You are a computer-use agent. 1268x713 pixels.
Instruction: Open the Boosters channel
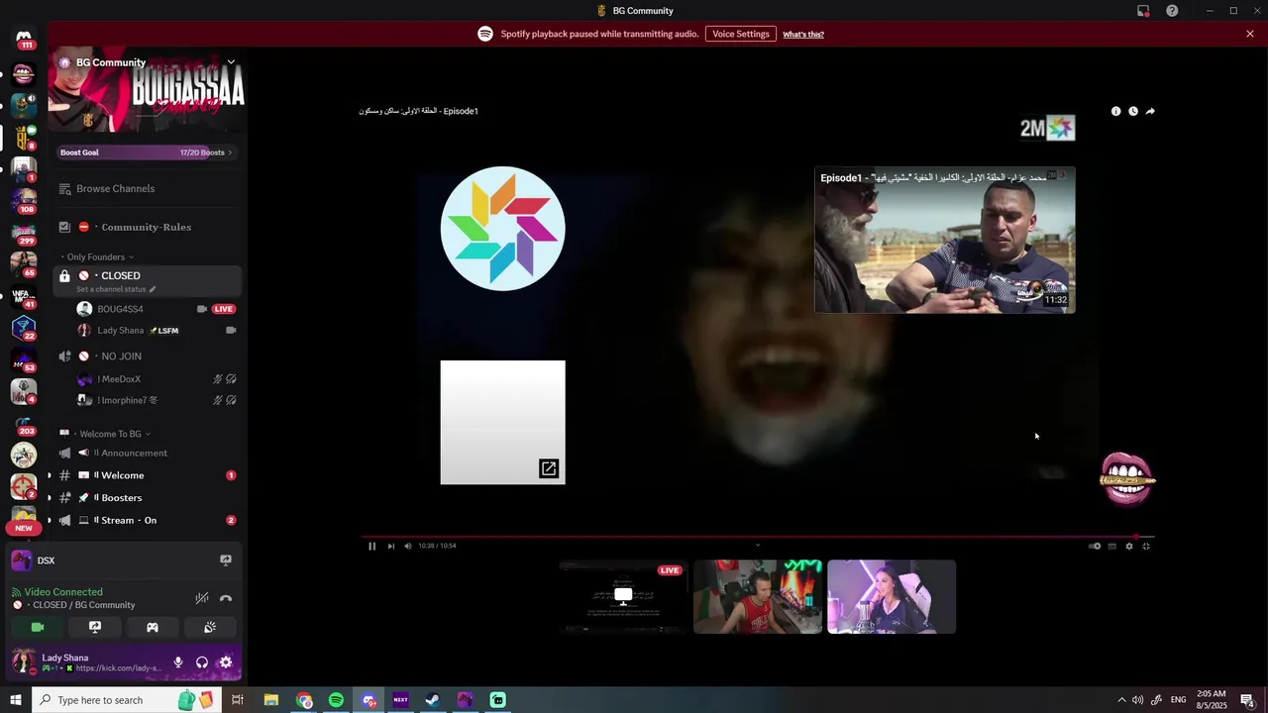click(x=147, y=498)
